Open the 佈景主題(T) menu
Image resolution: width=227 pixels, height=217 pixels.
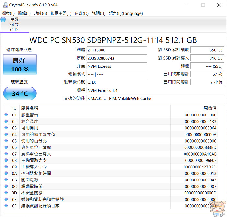pyautogui.click(x=61, y=13)
